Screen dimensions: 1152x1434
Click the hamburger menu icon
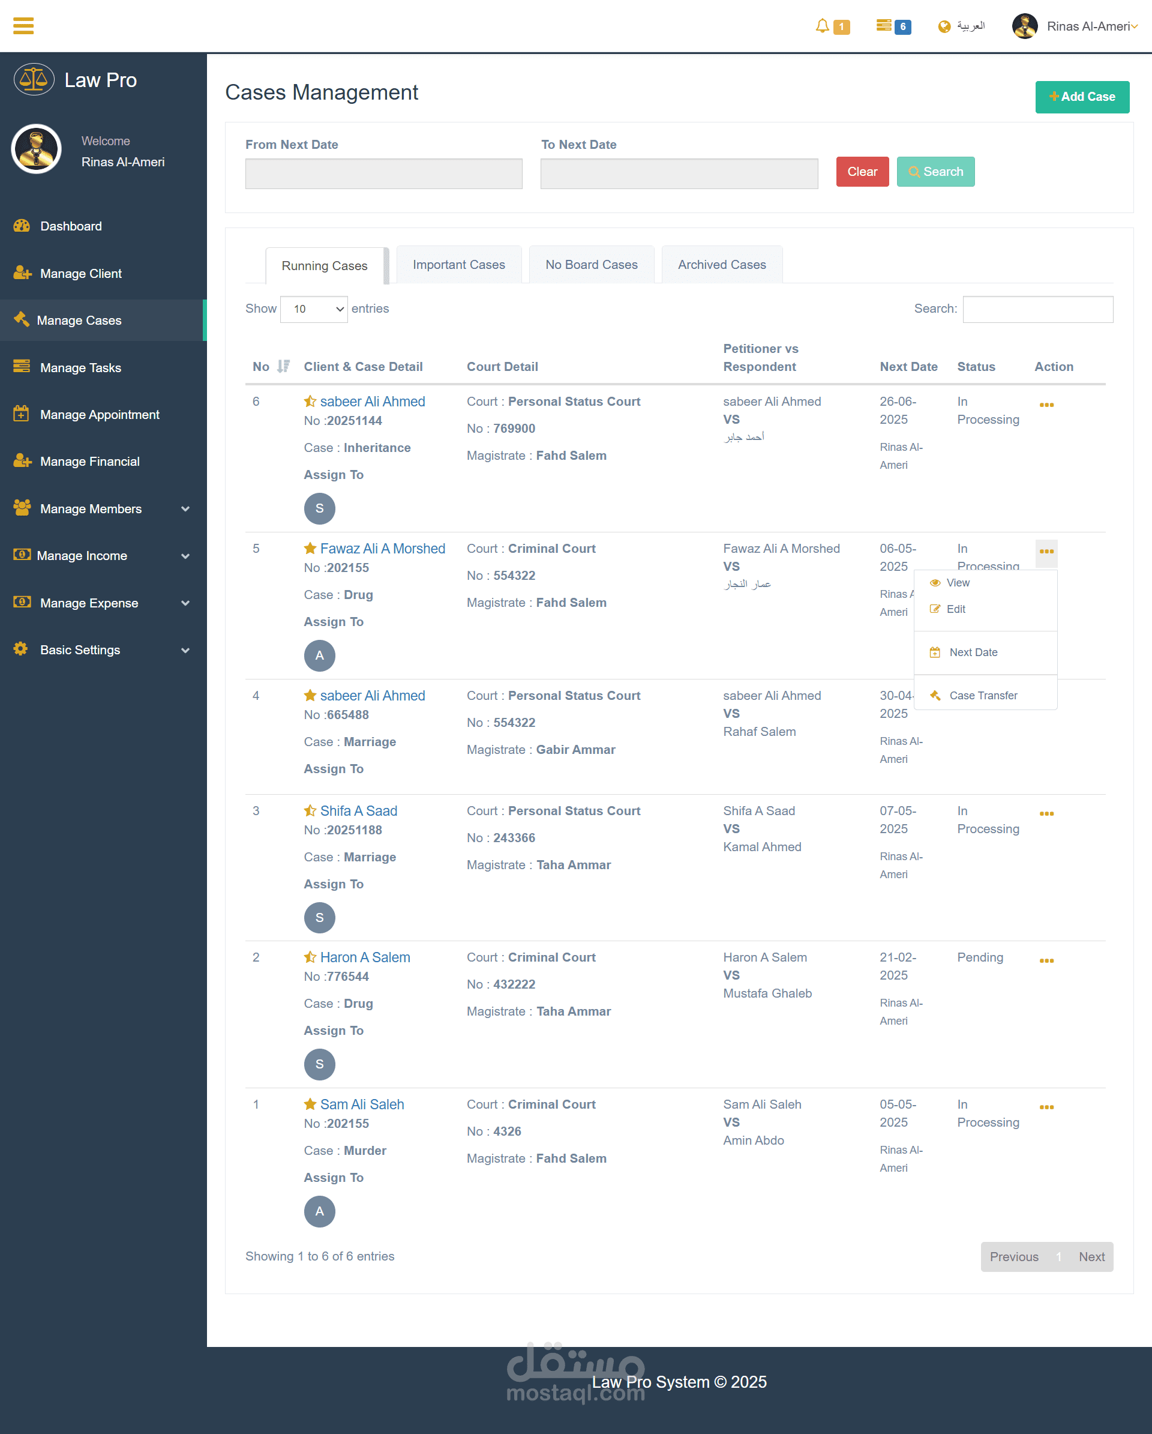click(23, 26)
